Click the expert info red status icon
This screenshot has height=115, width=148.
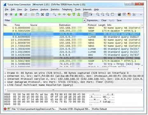pyautogui.click(x=5, y=109)
